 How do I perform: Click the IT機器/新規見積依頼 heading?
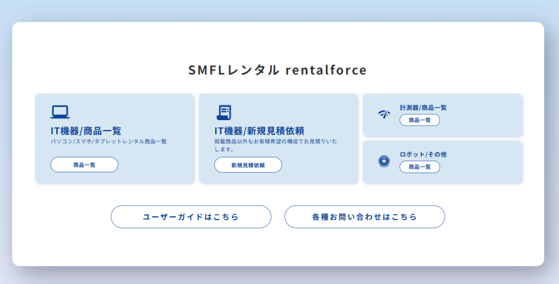pos(259,131)
